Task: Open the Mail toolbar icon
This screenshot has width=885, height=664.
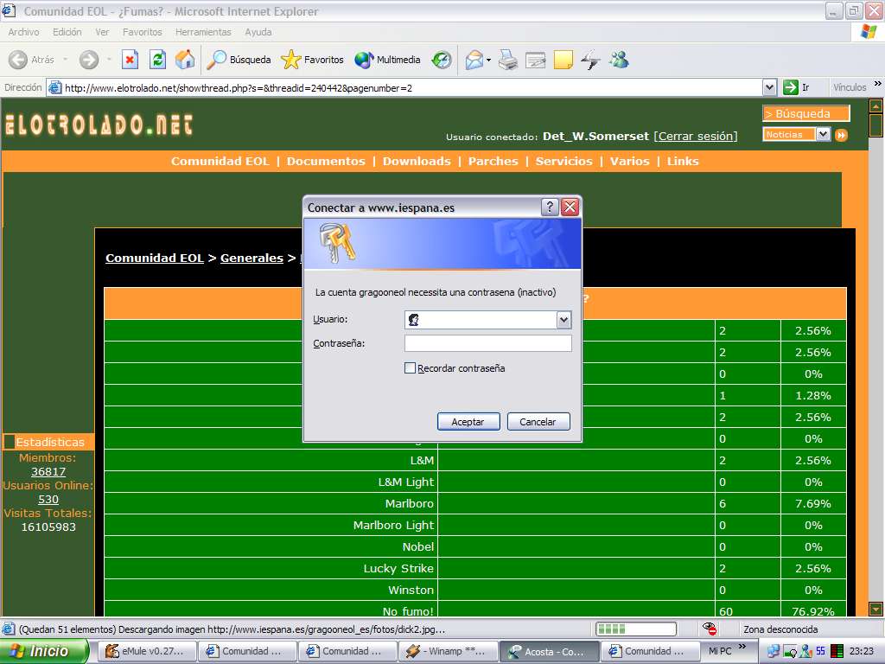Action: tap(474, 60)
